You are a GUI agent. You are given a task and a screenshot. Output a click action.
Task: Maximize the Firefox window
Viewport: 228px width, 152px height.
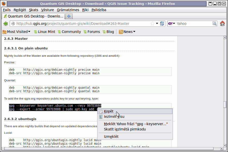[219, 4]
